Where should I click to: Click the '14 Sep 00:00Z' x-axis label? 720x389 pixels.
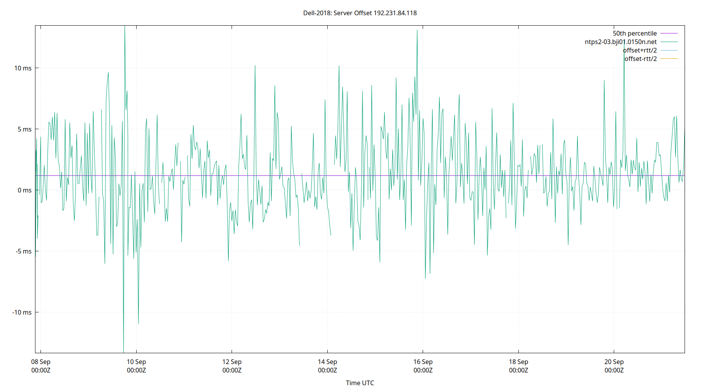327,366
